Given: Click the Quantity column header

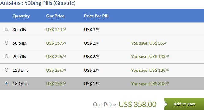Looking at the screenshot, I should click(x=21, y=16).
